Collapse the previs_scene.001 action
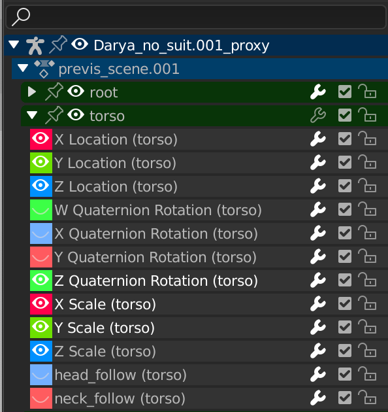The image size is (388, 412). click(x=23, y=68)
